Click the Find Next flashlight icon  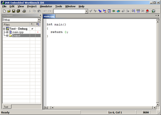95,11
